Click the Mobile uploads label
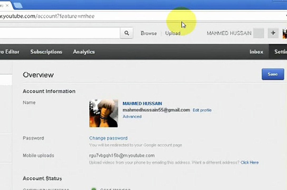287x190 pixels. click(39, 156)
